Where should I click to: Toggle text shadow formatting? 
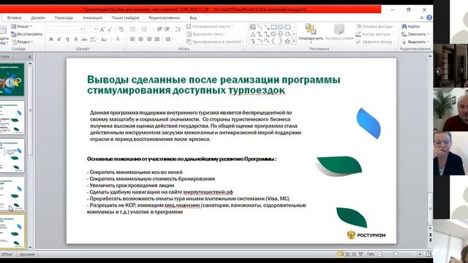click(76, 39)
